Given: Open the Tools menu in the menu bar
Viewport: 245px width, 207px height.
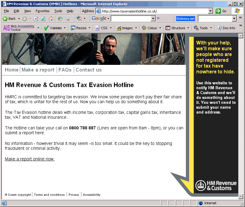Looking at the screenshot, I should click(x=58, y=11).
